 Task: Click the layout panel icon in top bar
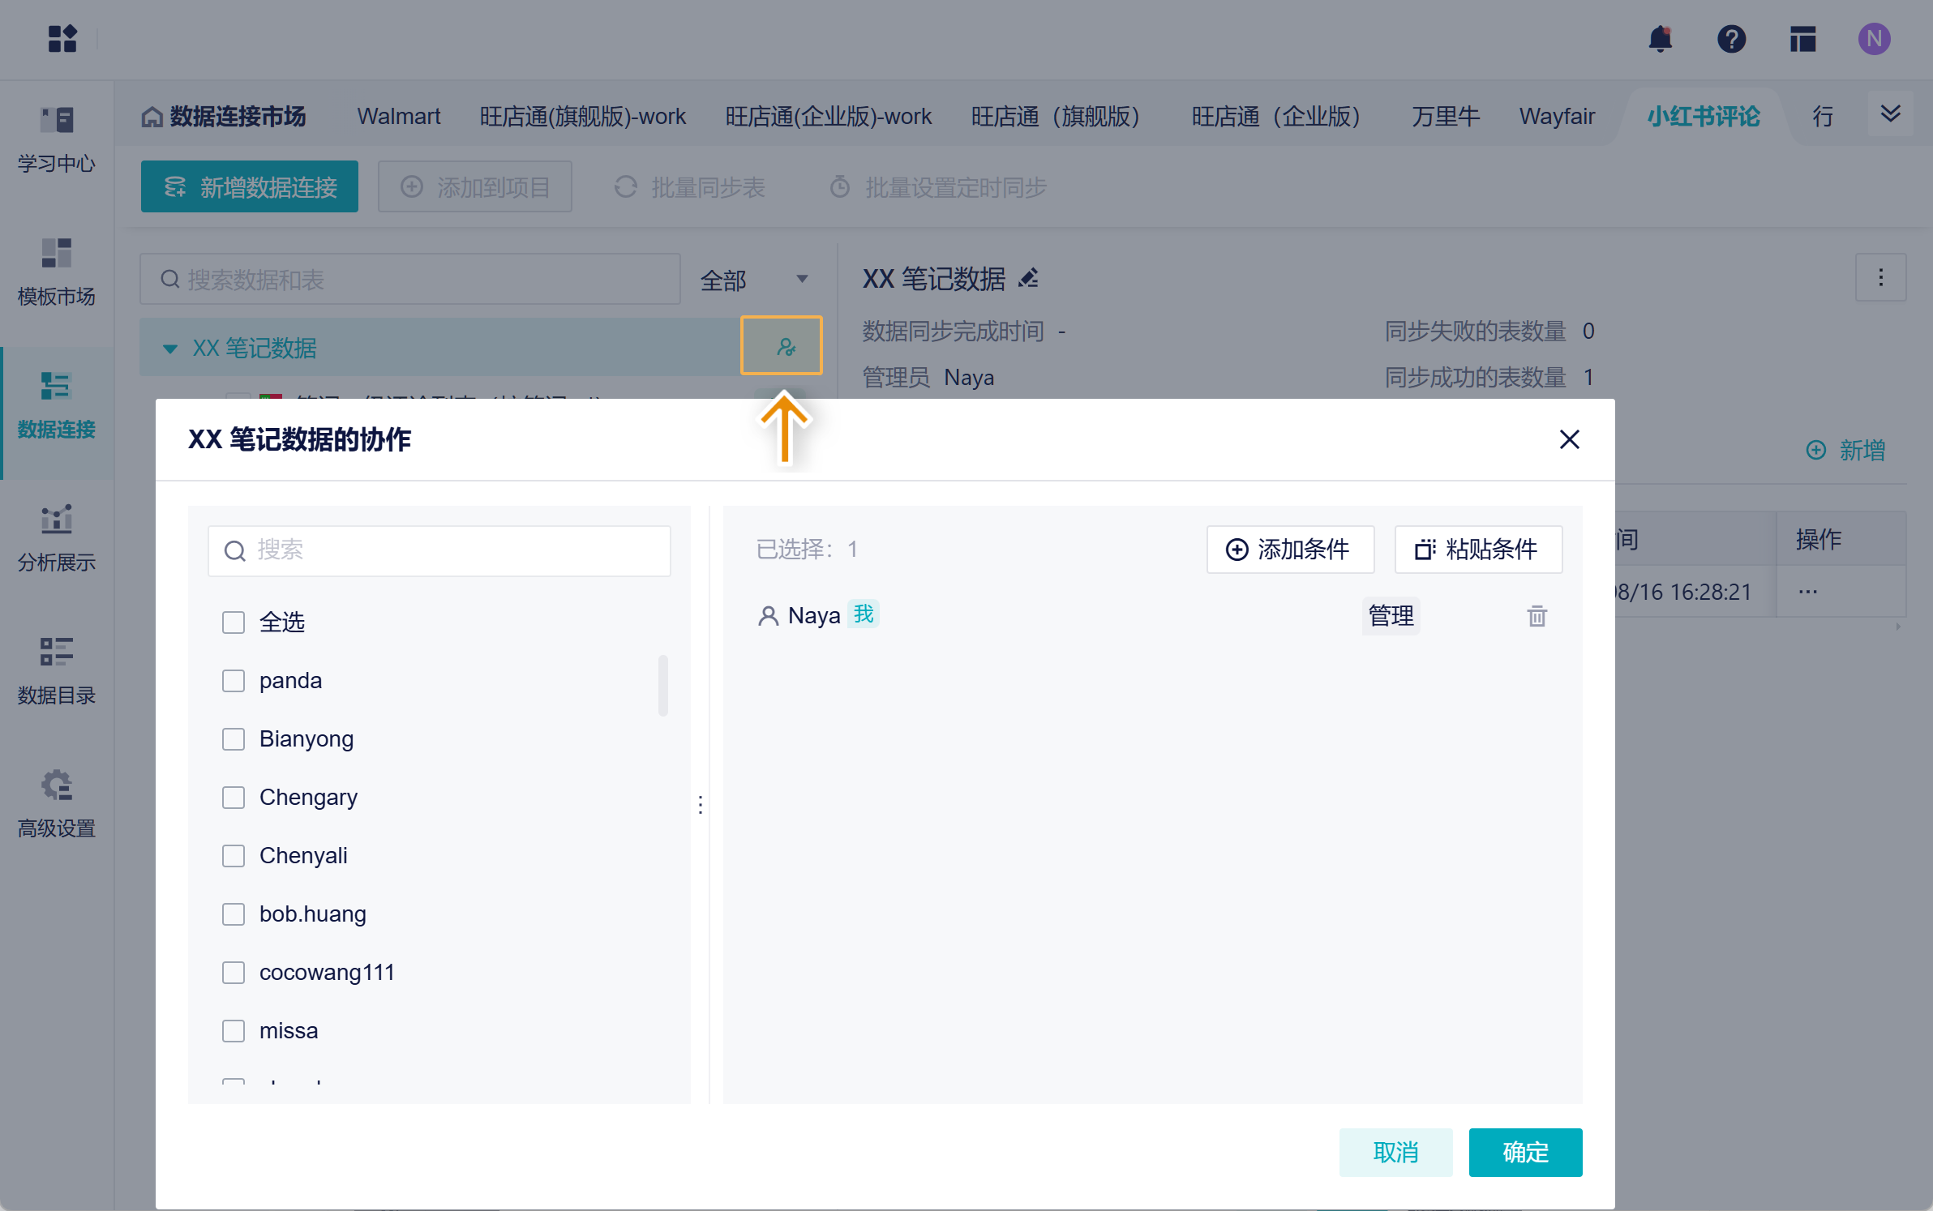click(1802, 39)
